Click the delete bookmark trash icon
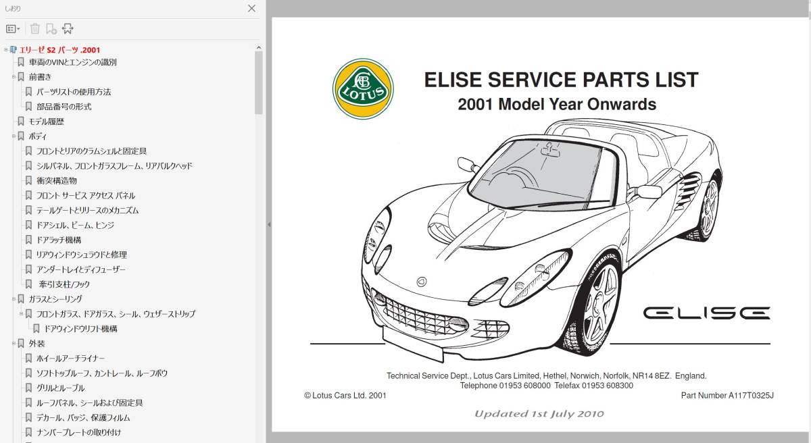This screenshot has width=811, height=443. [34, 29]
